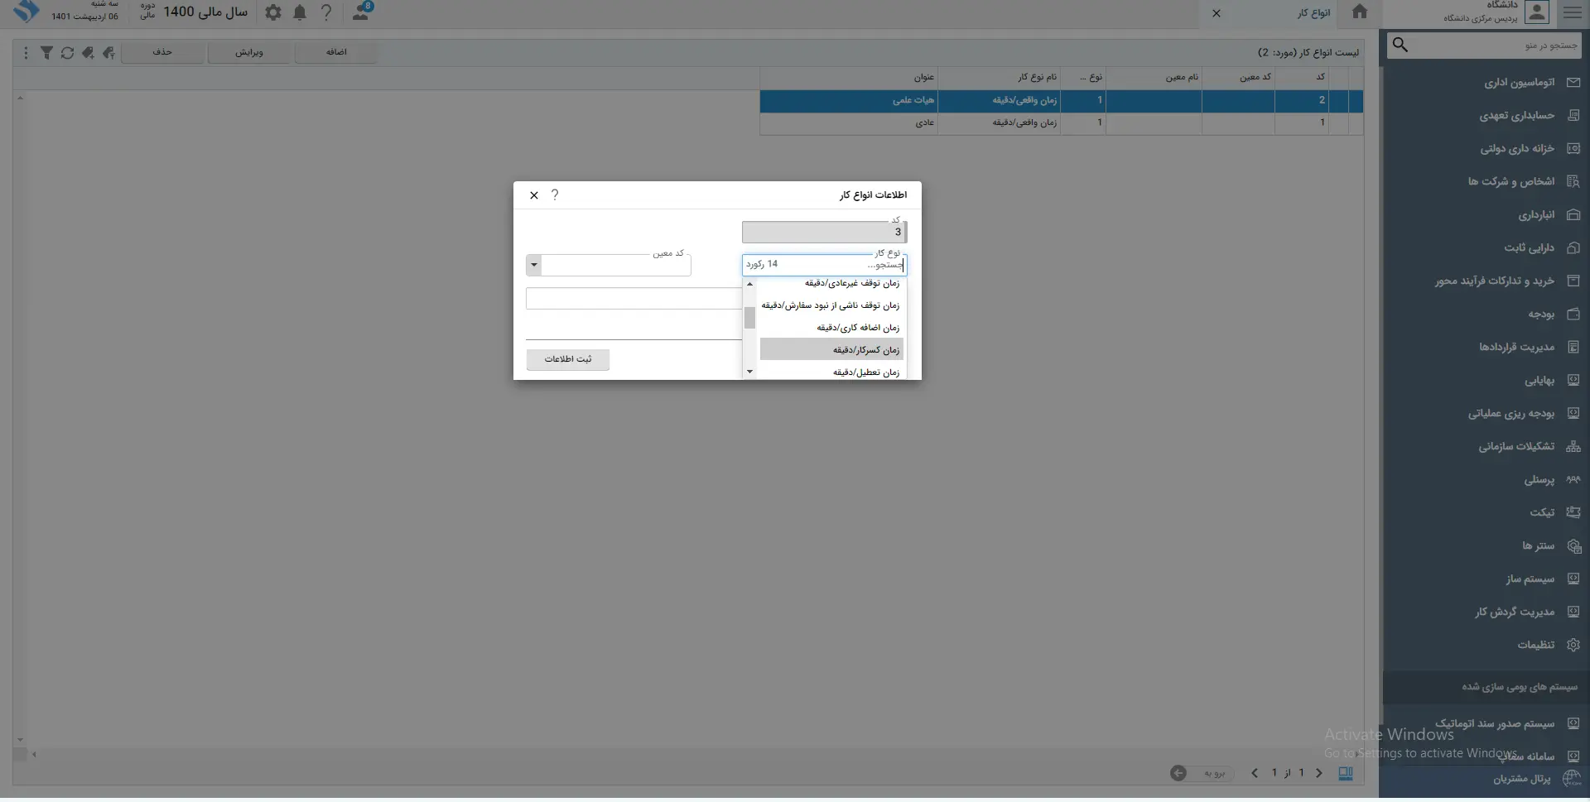Click the go-to-page arrow icon
The image size is (1590, 802).
click(1178, 773)
